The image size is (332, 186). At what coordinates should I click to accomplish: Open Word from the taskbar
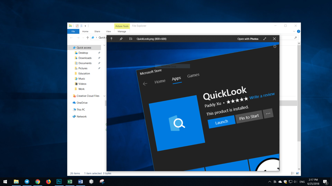click(x=80, y=182)
